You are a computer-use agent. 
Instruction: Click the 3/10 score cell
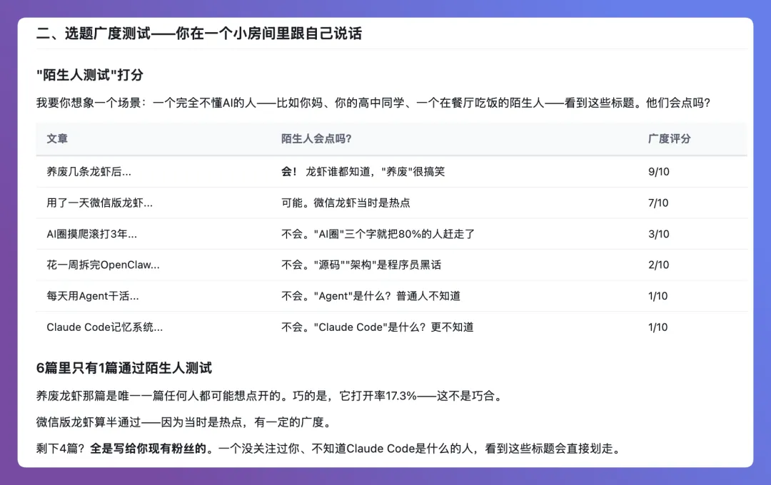click(x=658, y=234)
